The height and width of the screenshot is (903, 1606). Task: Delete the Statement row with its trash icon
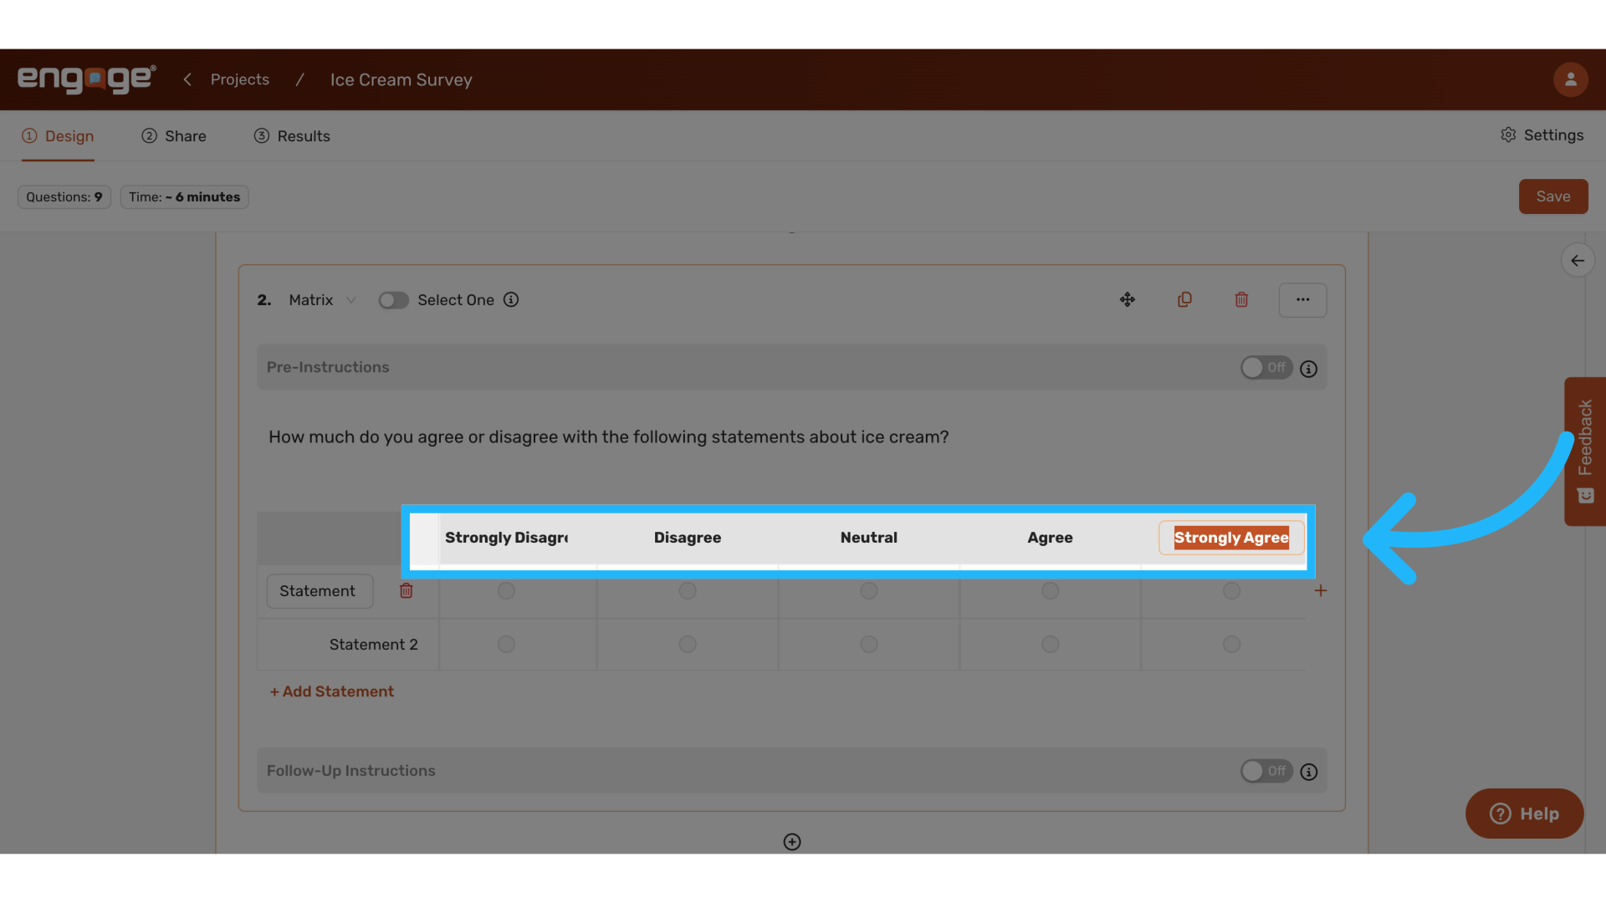[407, 591]
